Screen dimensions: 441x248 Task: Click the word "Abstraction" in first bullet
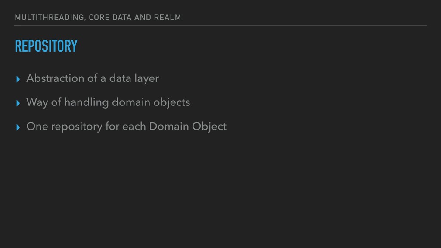pos(55,78)
